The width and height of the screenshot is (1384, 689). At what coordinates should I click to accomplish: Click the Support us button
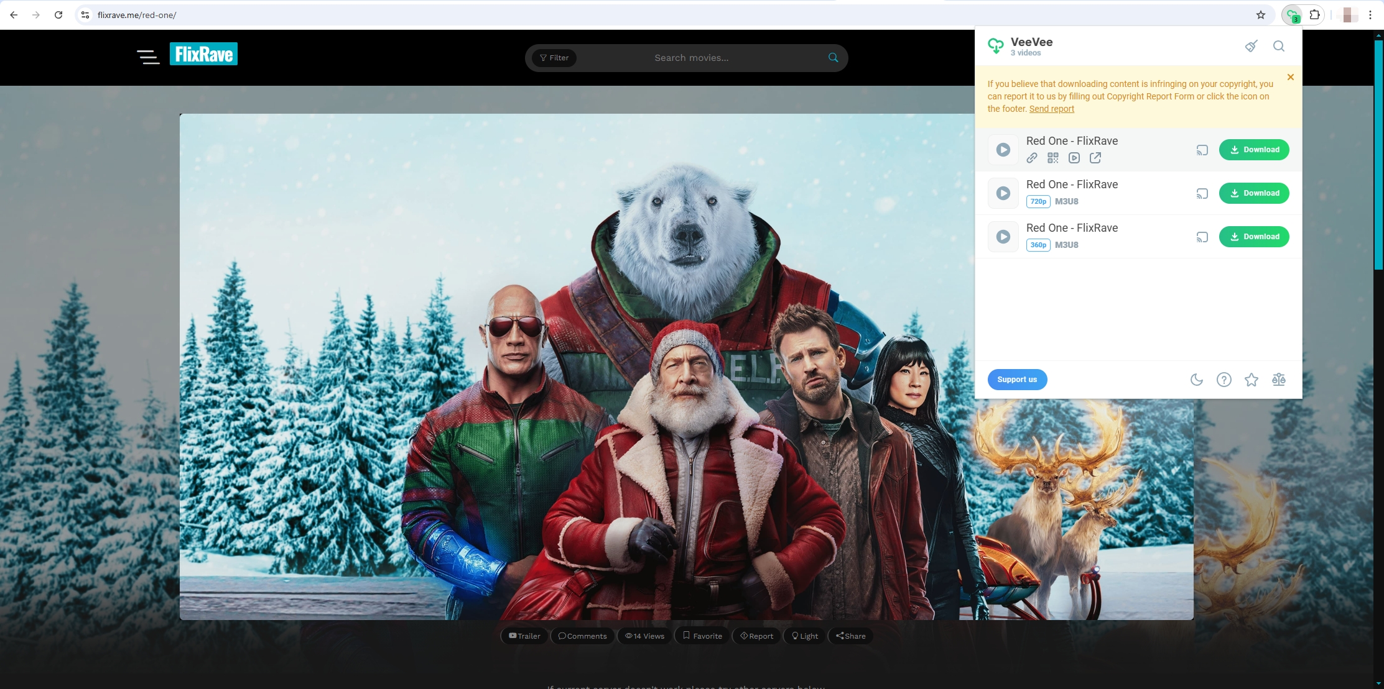[x=1017, y=380]
